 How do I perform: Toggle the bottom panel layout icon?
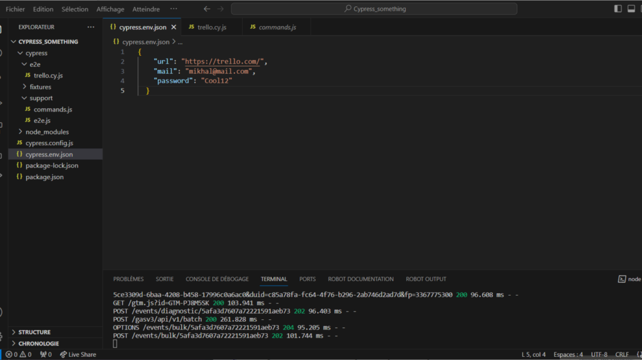click(631, 9)
